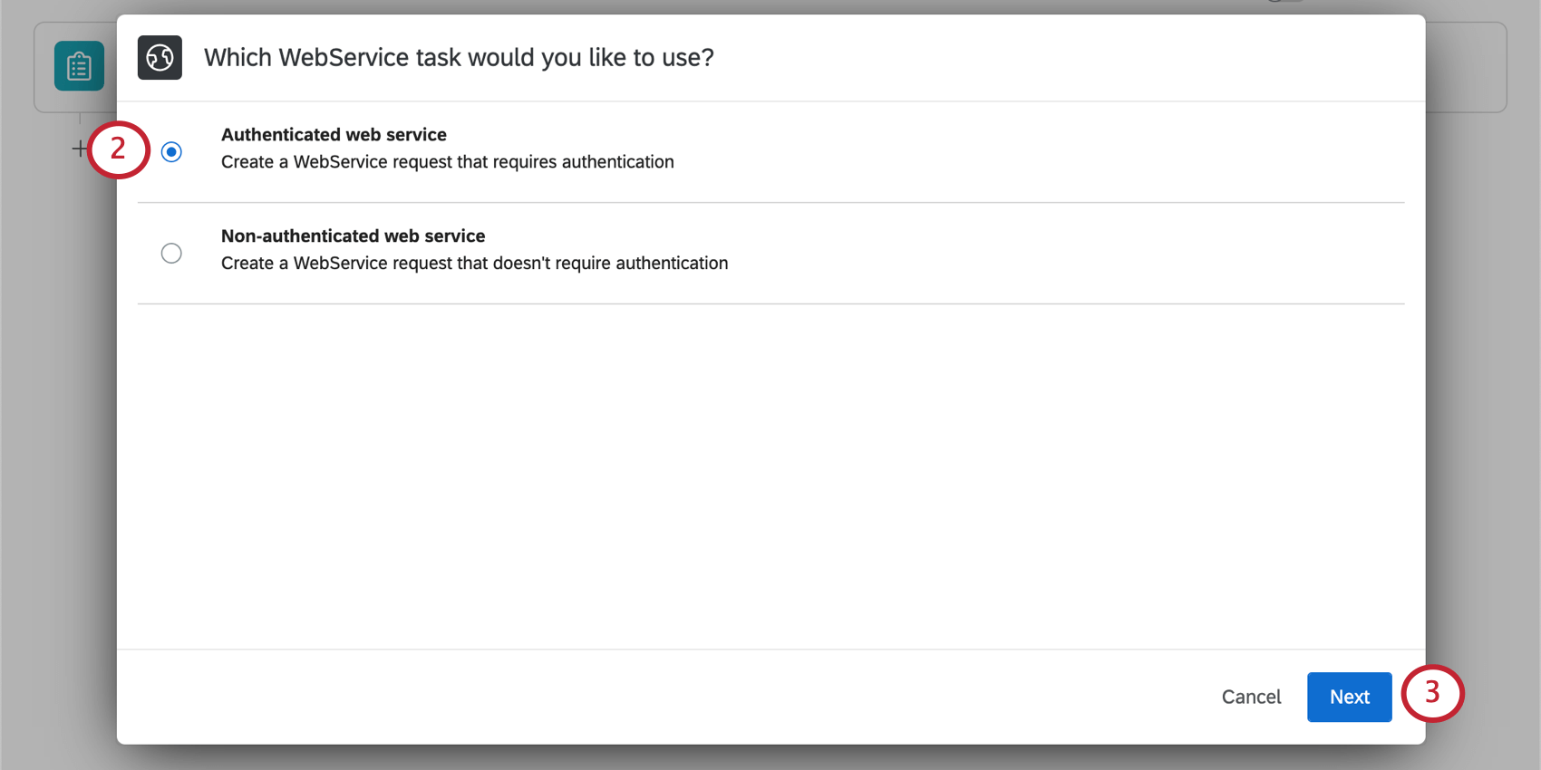Click the divider line below Non-authenticated option
This screenshot has width=1541, height=770.
(x=770, y=304)
